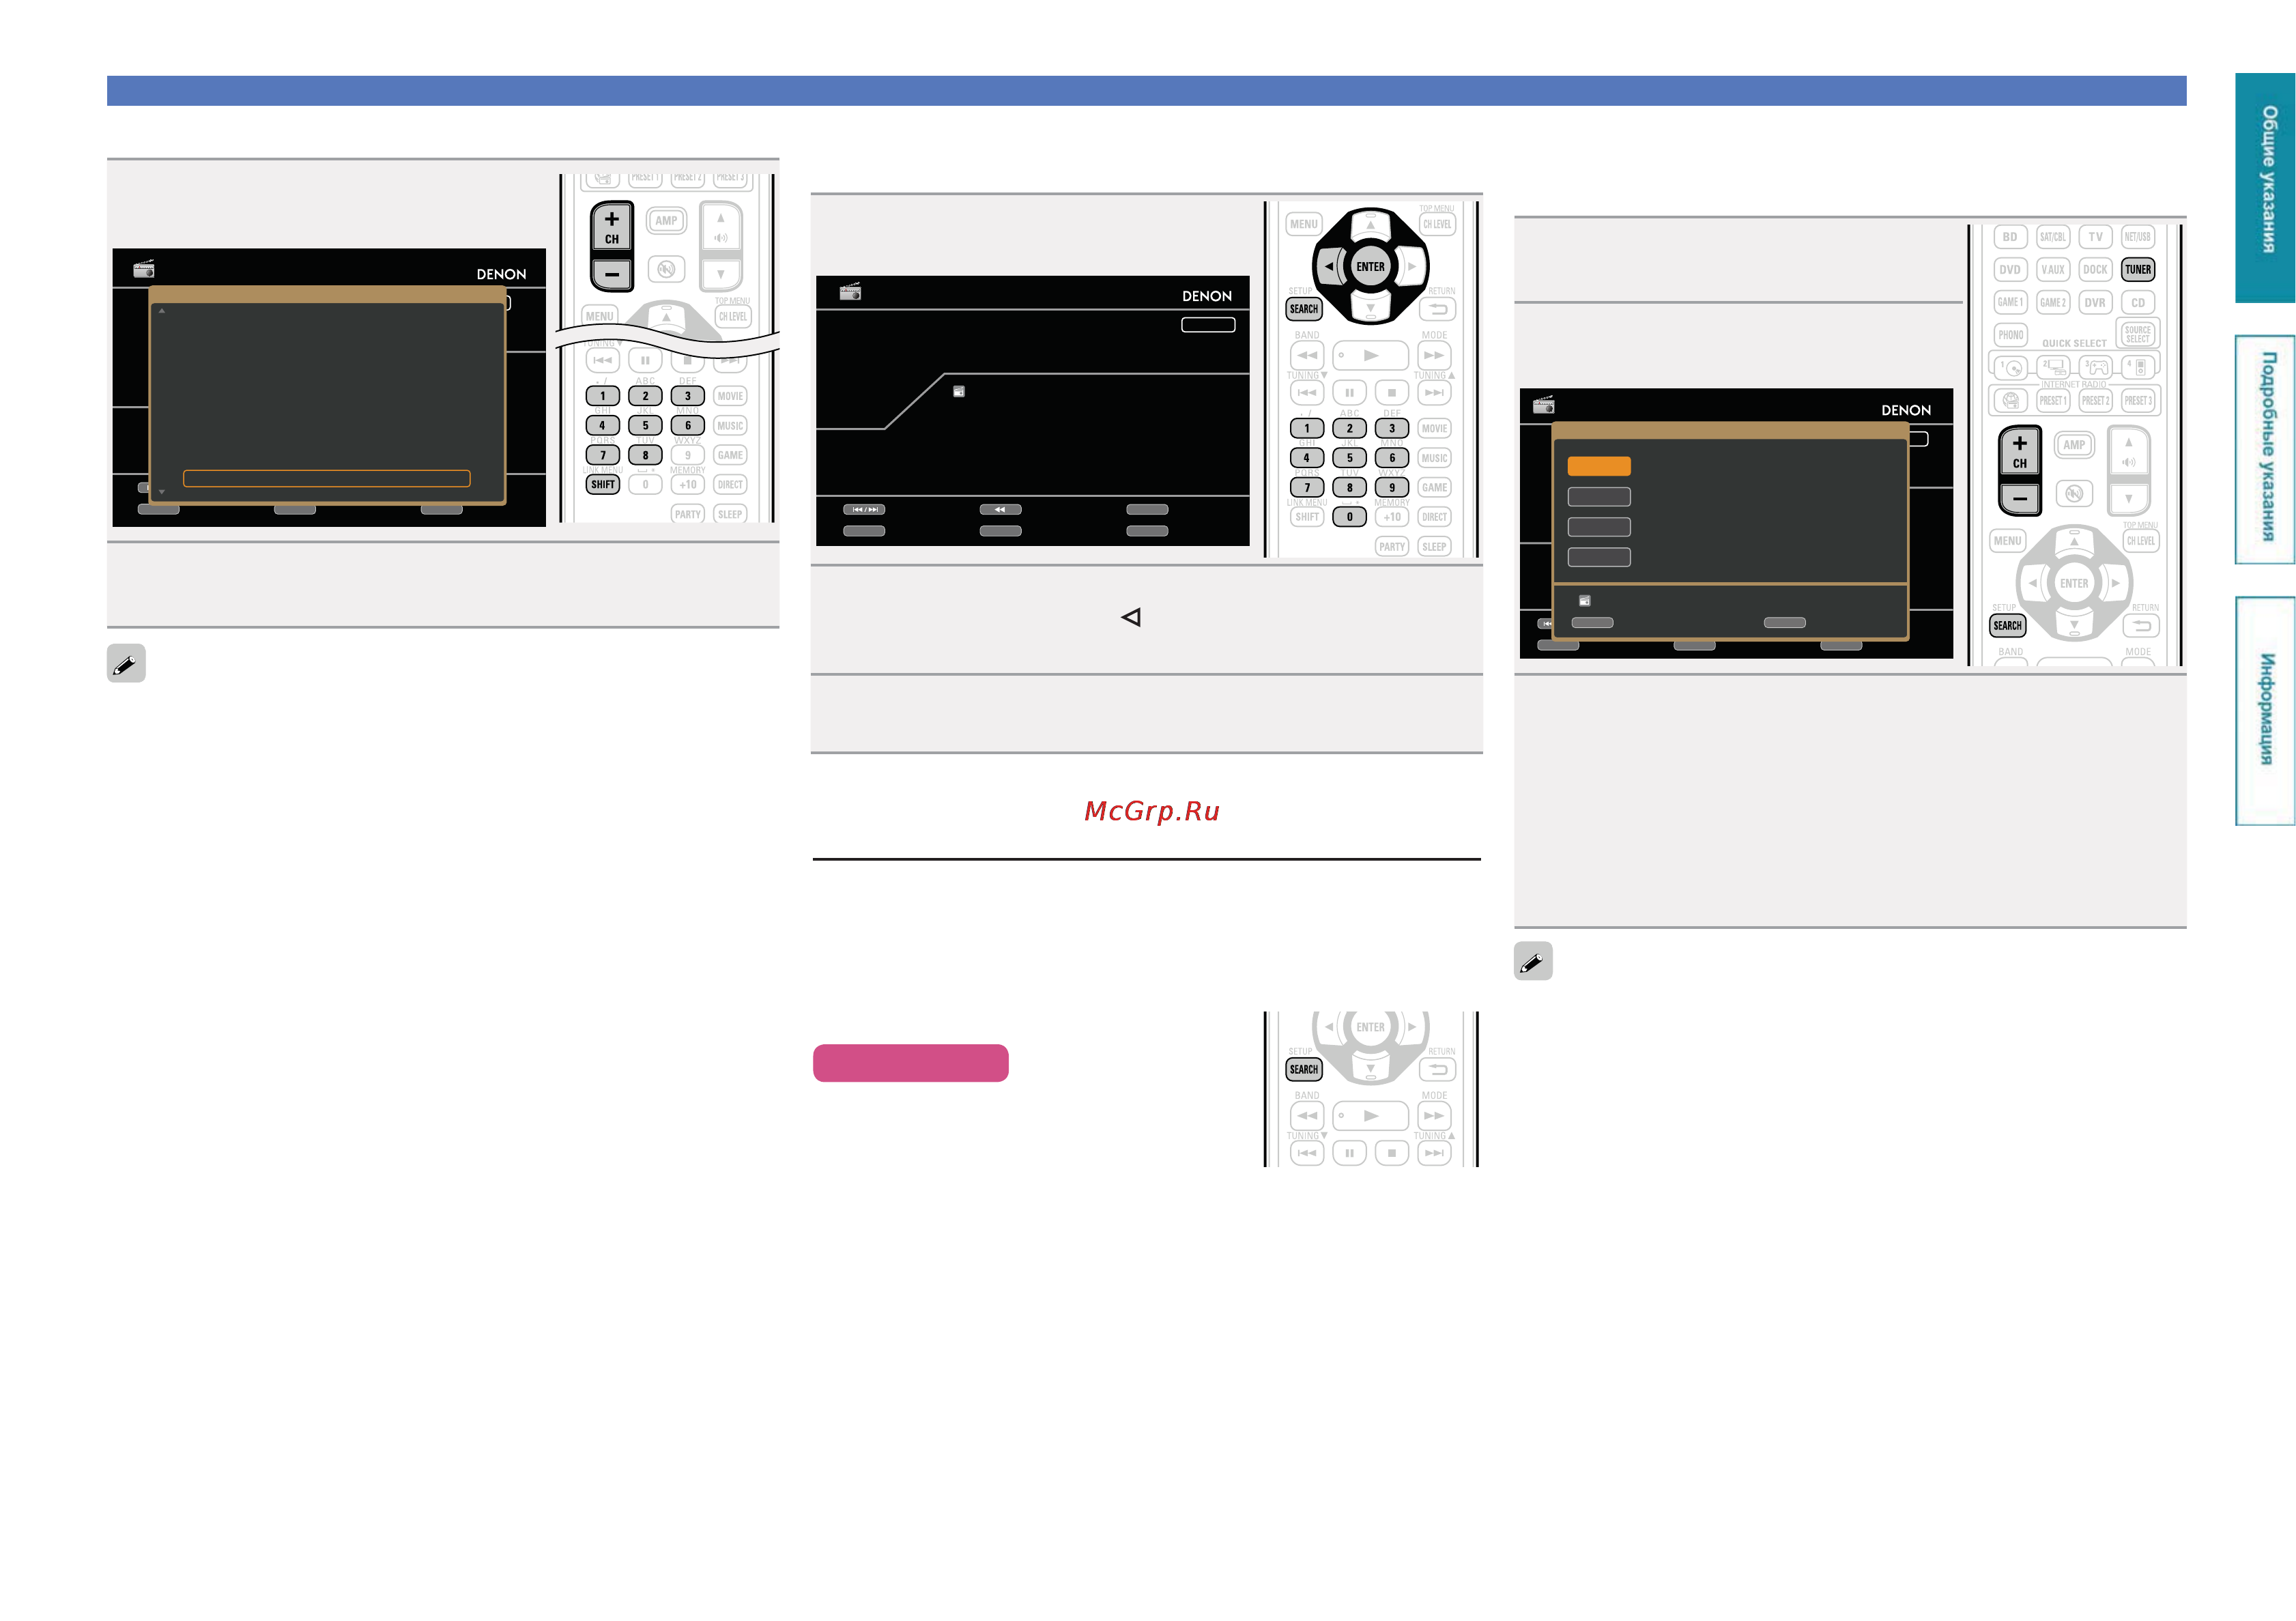Click play button on the bottom remote

[x=1370, y=1116]
